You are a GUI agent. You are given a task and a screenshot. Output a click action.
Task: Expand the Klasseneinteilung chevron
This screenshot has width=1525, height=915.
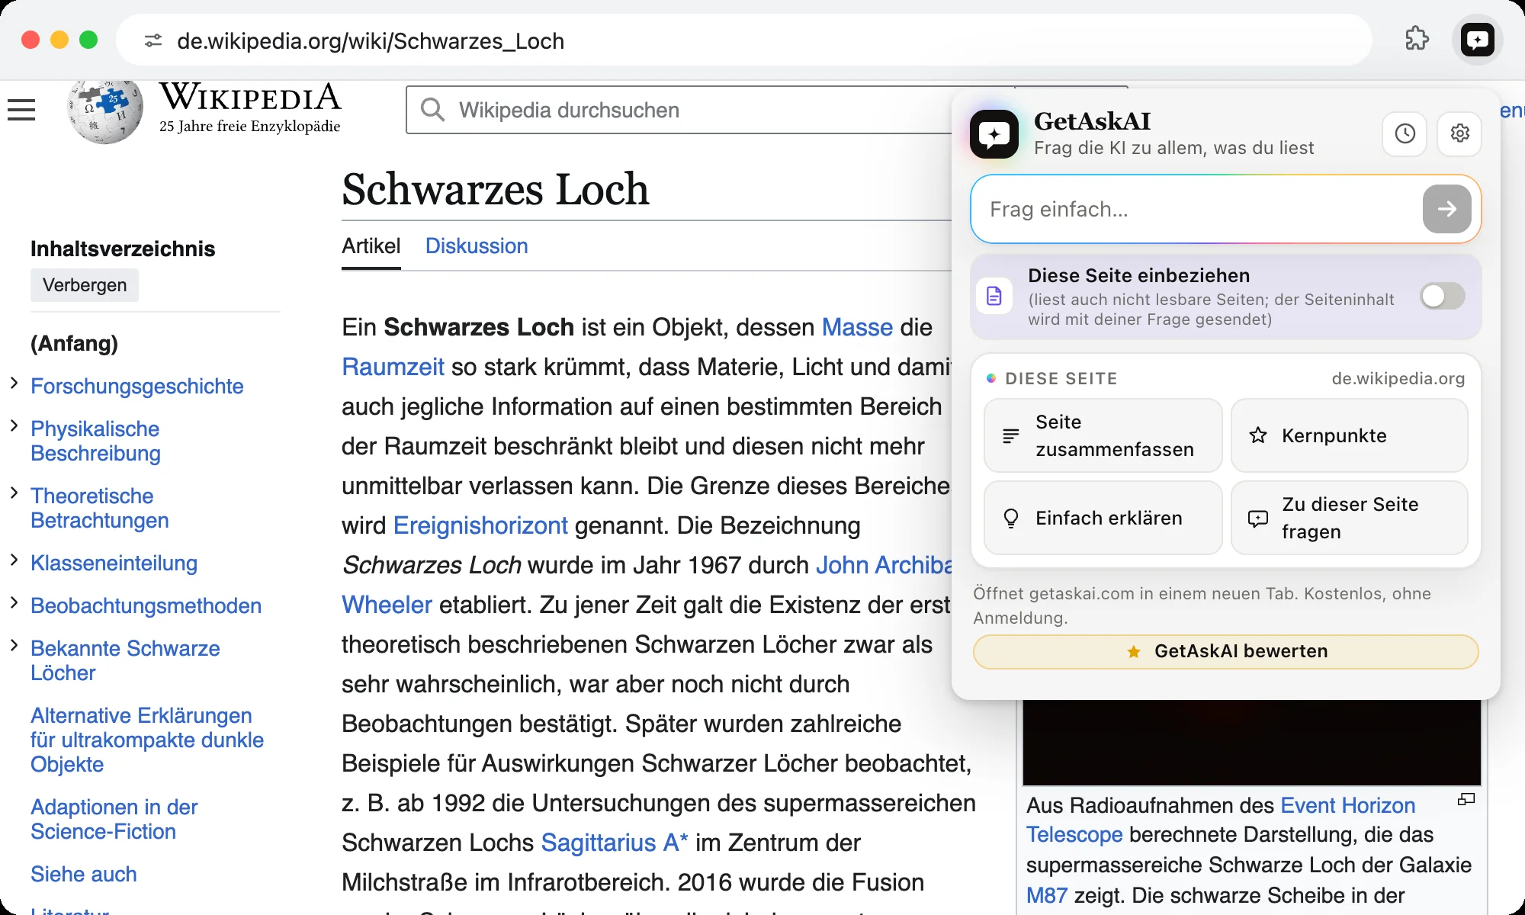click(14, 560)
